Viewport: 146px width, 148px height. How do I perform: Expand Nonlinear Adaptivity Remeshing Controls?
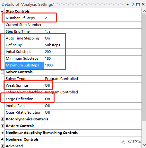(2, 133)
